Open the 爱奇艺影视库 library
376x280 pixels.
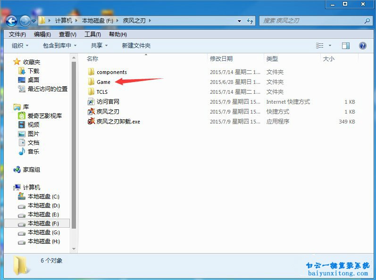coord(45,115)
